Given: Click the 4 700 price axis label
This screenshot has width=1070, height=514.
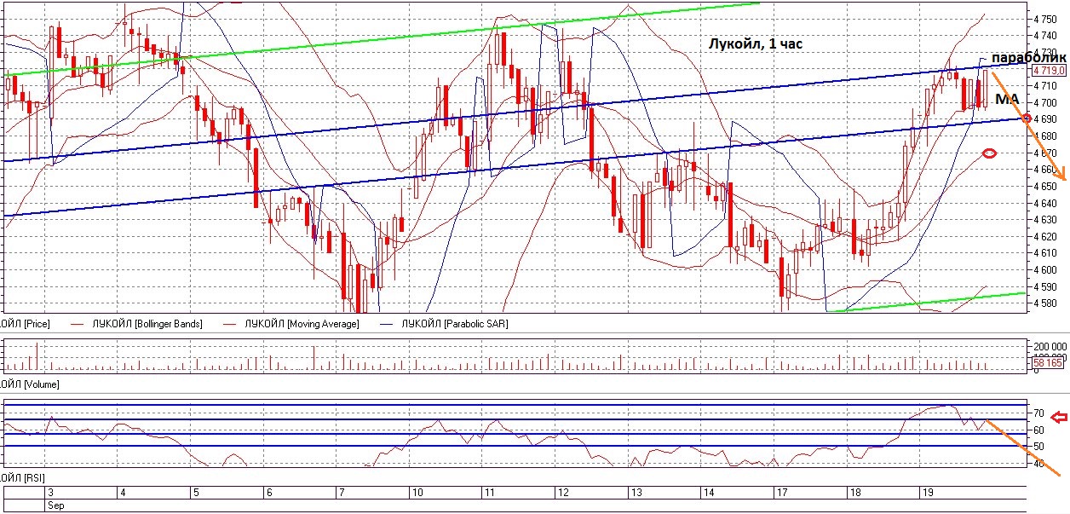Looking at the screenshot, I should click(1044, 102).
